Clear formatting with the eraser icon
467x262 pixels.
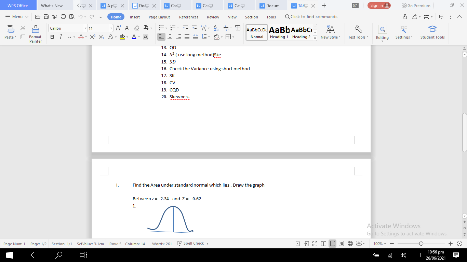click(137, 28)
